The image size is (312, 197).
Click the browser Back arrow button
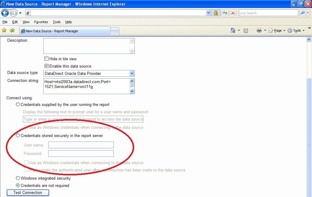(5, 13)
